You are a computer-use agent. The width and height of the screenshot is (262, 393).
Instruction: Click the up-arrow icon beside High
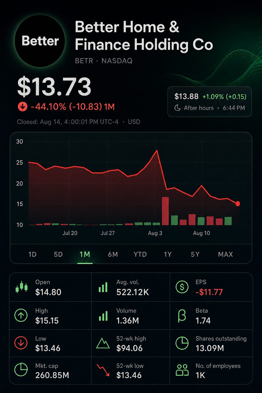(x=21, y=315)
